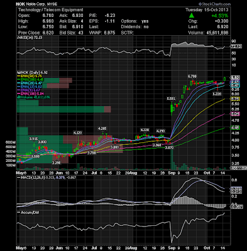Screen dimensions: 247x251
Task: Click the Volume legend entry
Action: pos(33,97)
